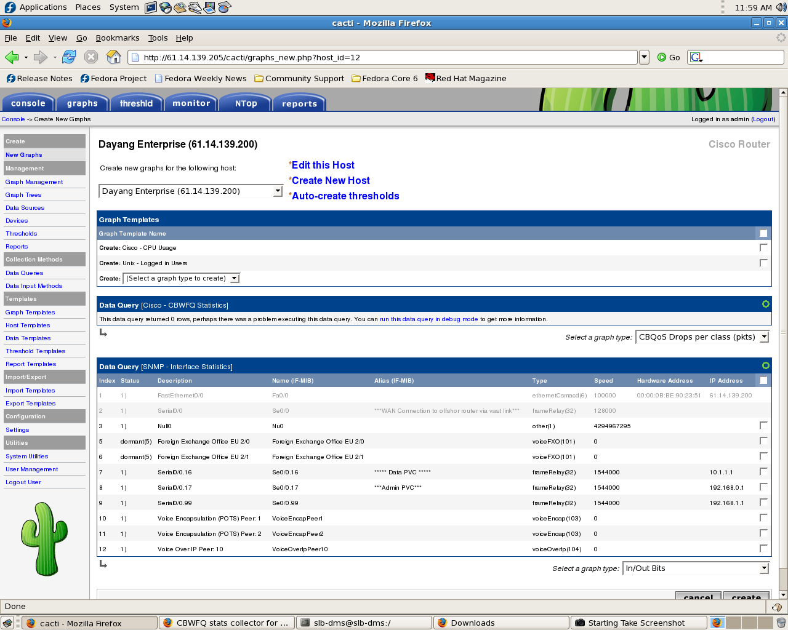Check the Unix - Logged in Users checkbox

point(763,263)
